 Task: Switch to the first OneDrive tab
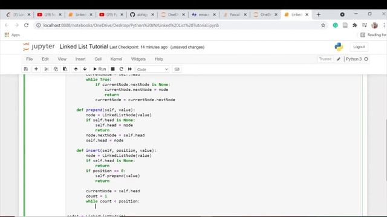[172, 14]
